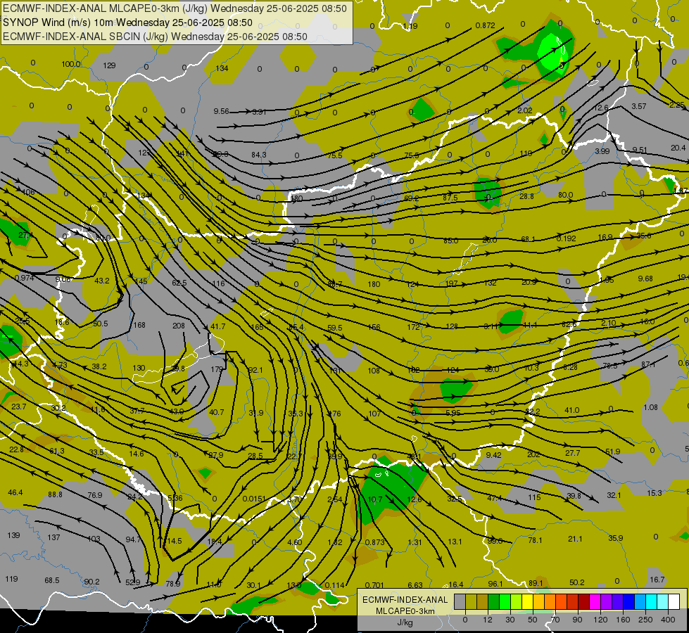Click the legend tick label '90'
The height and width of the screenshot is (633, 689).
577,620
